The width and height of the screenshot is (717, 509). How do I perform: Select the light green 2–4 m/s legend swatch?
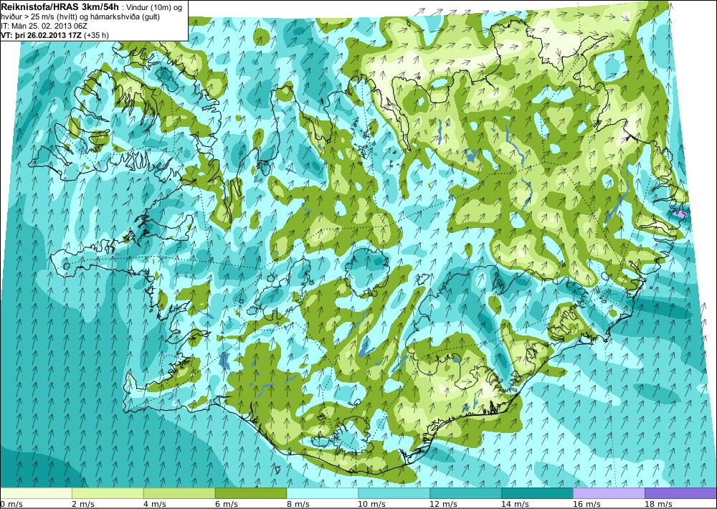point(108,493)
